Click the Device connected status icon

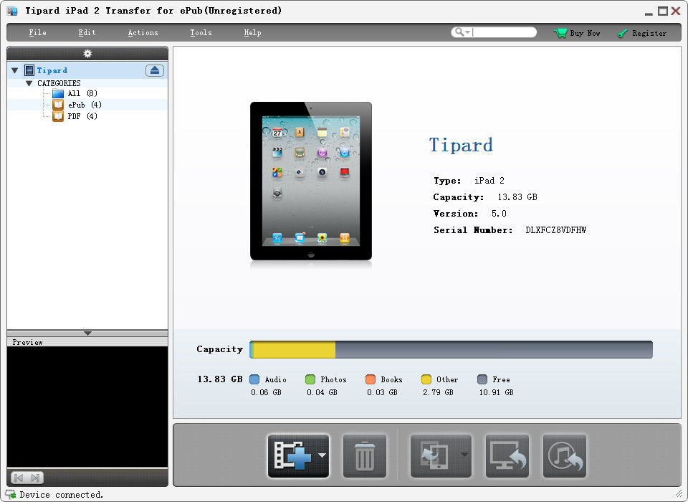click(11, 495)
